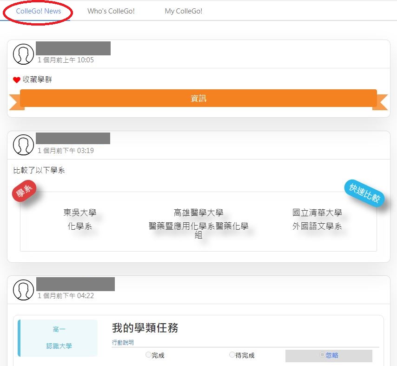Viewport: 397px width, 366px height.
Task: Switch to Who's ColleGo! tab
Action: click(111, 11)
